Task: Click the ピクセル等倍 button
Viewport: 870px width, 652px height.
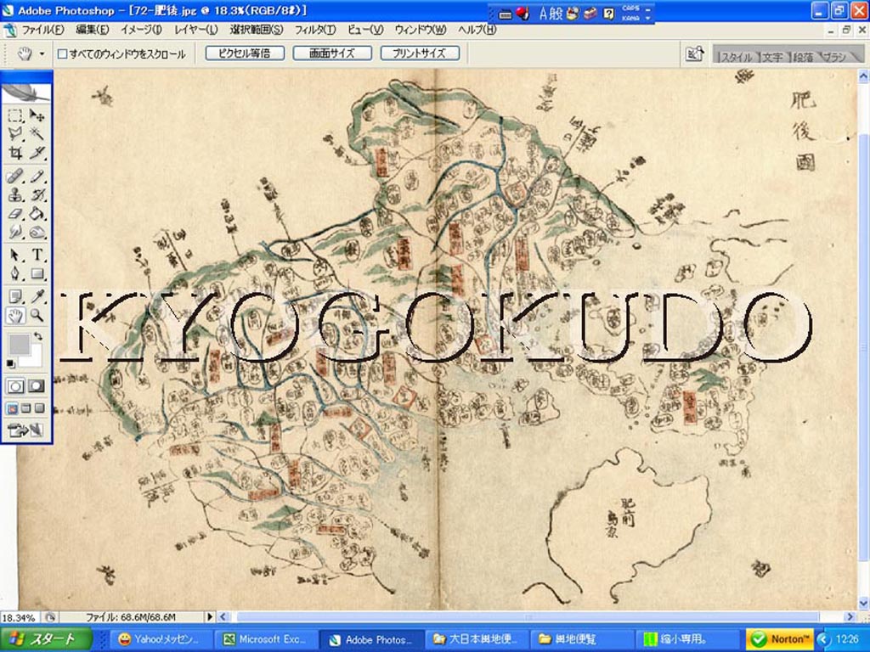Action: pyautogui.click(x=244, y=53)
